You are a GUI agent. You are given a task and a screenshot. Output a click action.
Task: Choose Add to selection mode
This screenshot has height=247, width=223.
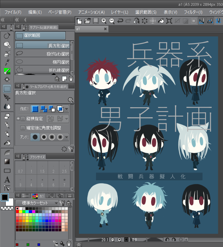(44, 109)
